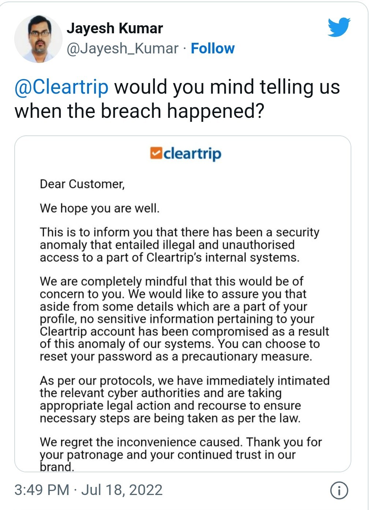Click the Follow link

[213, 48]
